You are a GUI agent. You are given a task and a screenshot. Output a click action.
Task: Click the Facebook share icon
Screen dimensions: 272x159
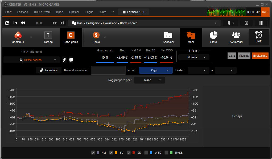click(261, 23)
